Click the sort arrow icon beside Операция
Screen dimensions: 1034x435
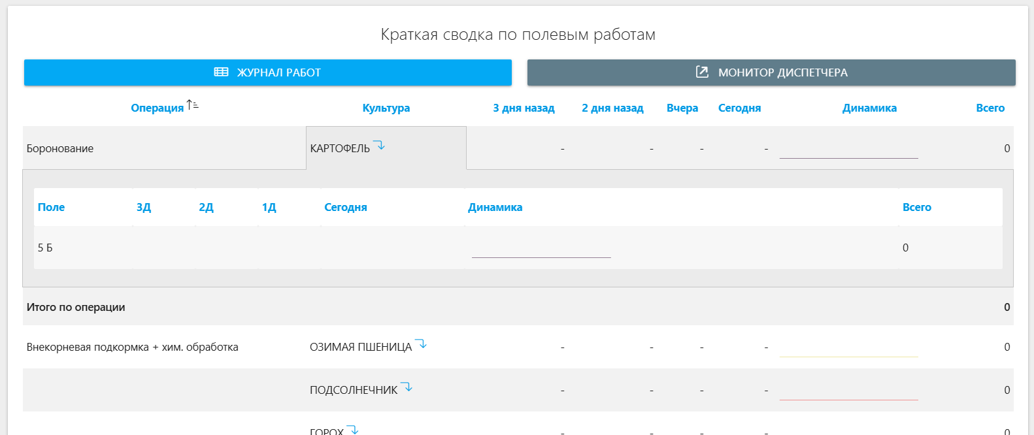[192, 105]
